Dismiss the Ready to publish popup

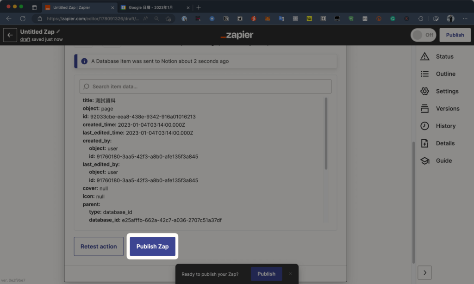pyautogui.click(x=290, y=274)
